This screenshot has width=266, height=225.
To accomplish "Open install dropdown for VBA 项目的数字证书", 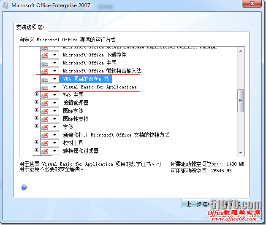I will coord(54,79).
